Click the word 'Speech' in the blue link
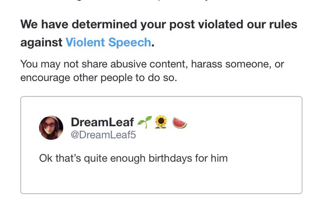322x205 pixels. [130, 43]
